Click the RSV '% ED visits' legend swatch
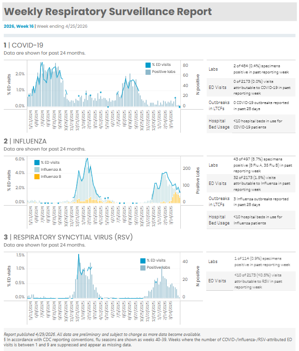This screenshot has width=299, height=351. [143, 261]
